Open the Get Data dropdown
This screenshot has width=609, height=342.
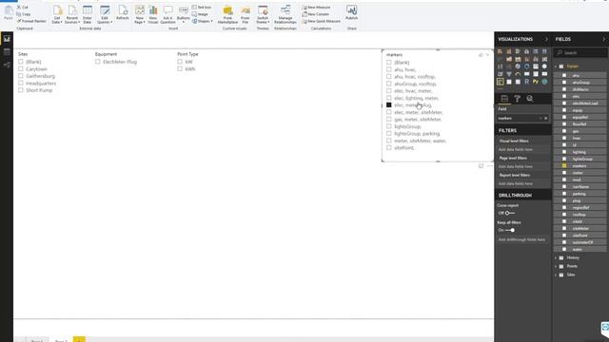coord(57,14)
